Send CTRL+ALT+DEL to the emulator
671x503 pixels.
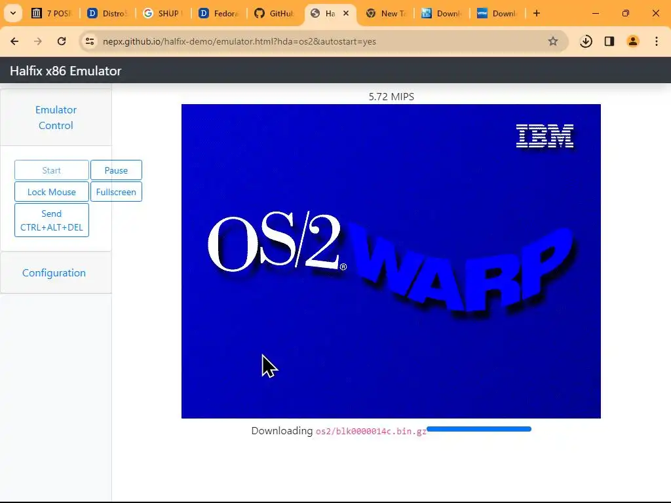coord(52,220)
